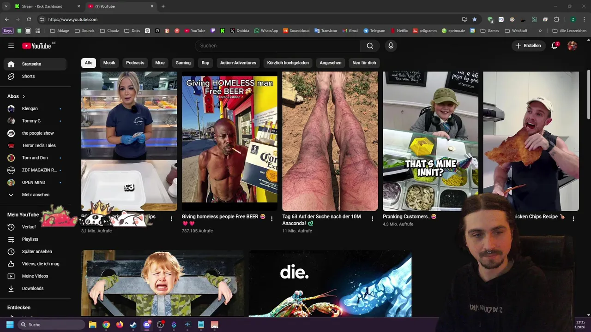The width and height of the screenshot is (591, 332).
Task: Open options for Chicken Chips Recipe short
Action: pyautogui.click(x=573, y=219)
